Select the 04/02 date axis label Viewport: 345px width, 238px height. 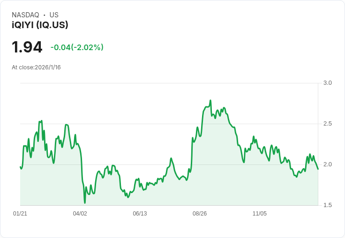click(x=80, y=214)
